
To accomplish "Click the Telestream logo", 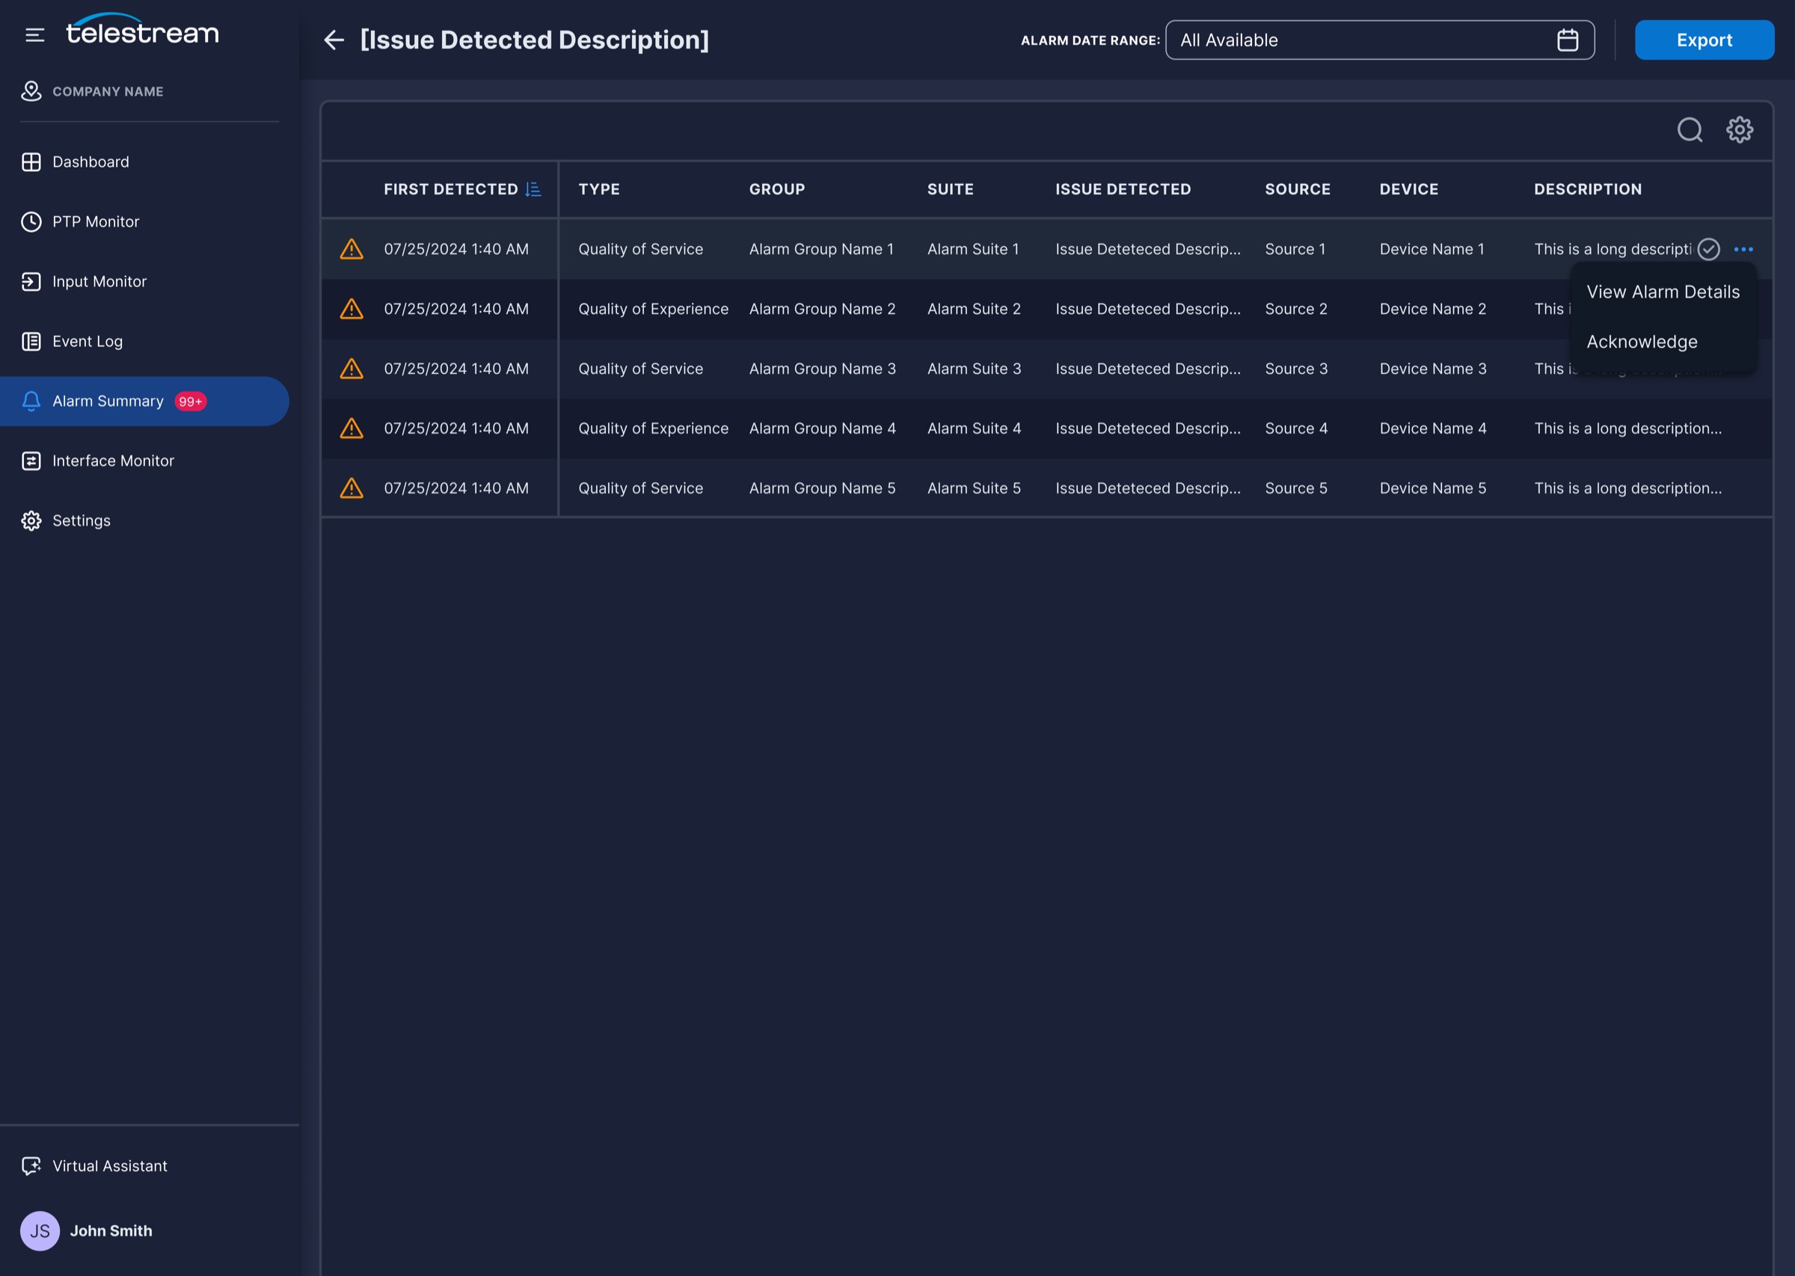I will (142, 28).
